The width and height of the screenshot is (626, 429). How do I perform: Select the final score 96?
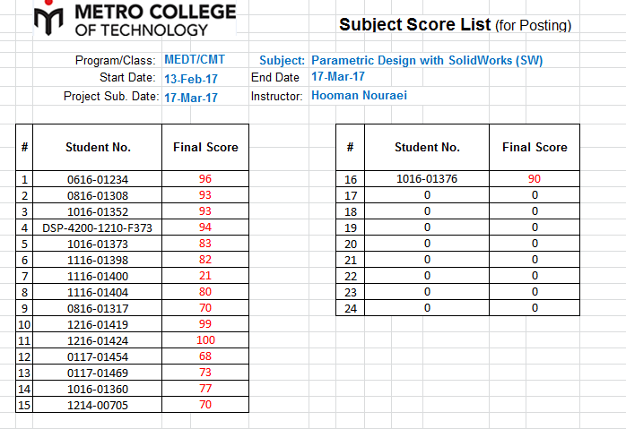tap(205, 179)
